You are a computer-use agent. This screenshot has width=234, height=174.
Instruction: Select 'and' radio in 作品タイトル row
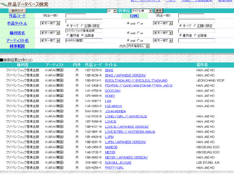click(128, 23)
